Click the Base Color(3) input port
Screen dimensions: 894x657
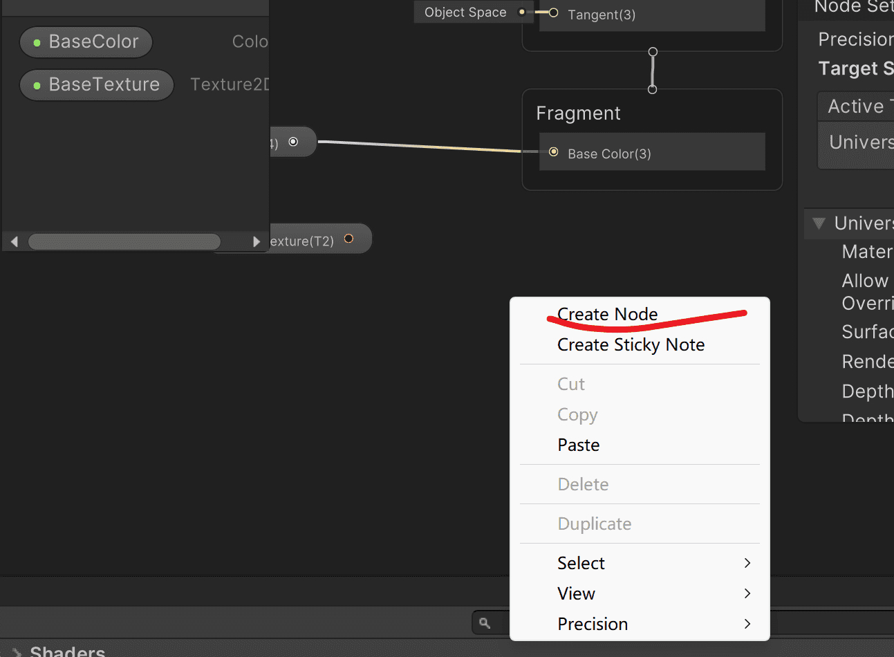pyautogui.click(x=553, y=152)
